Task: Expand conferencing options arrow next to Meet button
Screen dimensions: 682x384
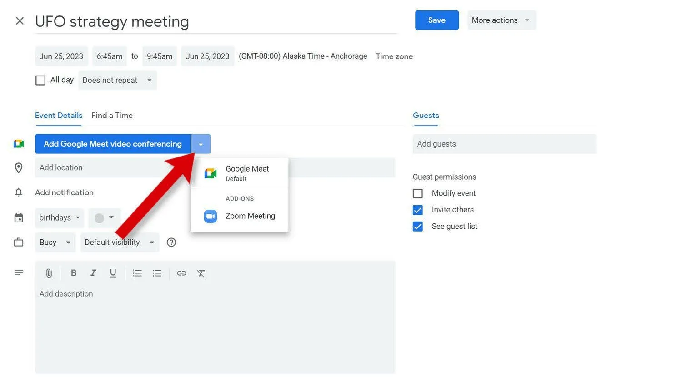Action: coord(201,144)
